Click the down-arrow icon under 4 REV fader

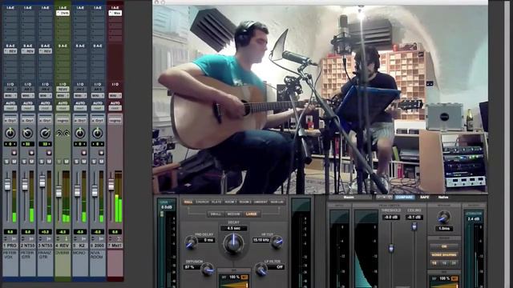[x=67, y=239]
